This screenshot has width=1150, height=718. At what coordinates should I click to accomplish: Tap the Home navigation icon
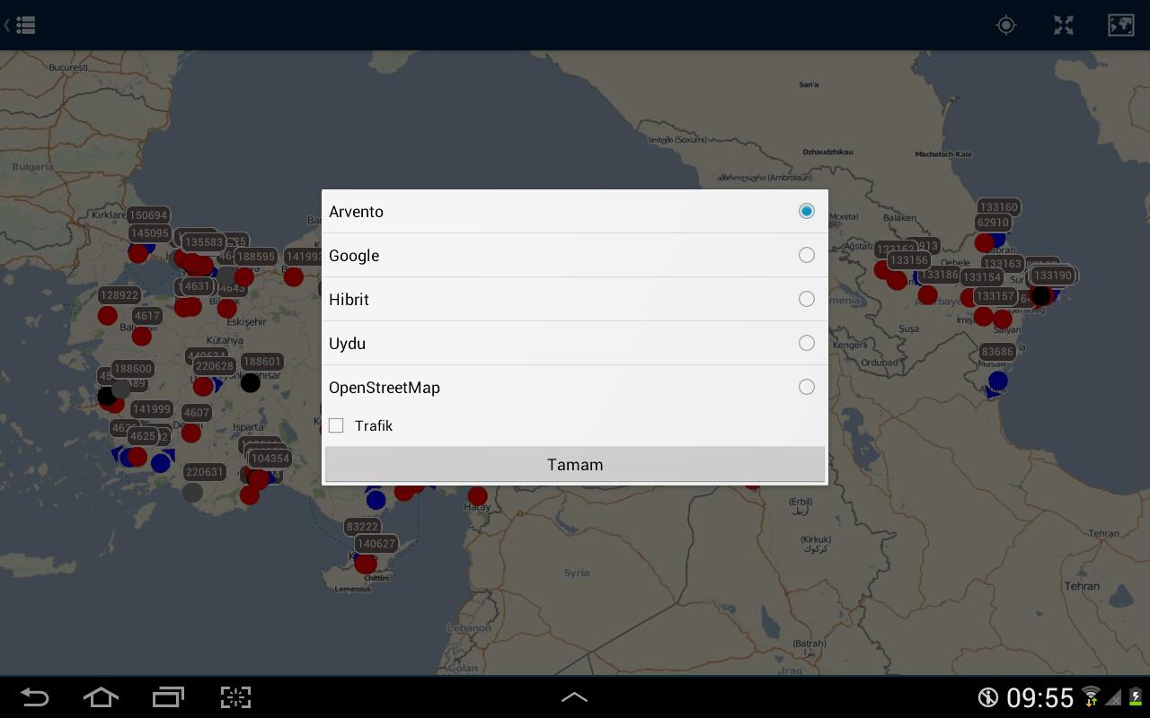(x=101, y=697)
